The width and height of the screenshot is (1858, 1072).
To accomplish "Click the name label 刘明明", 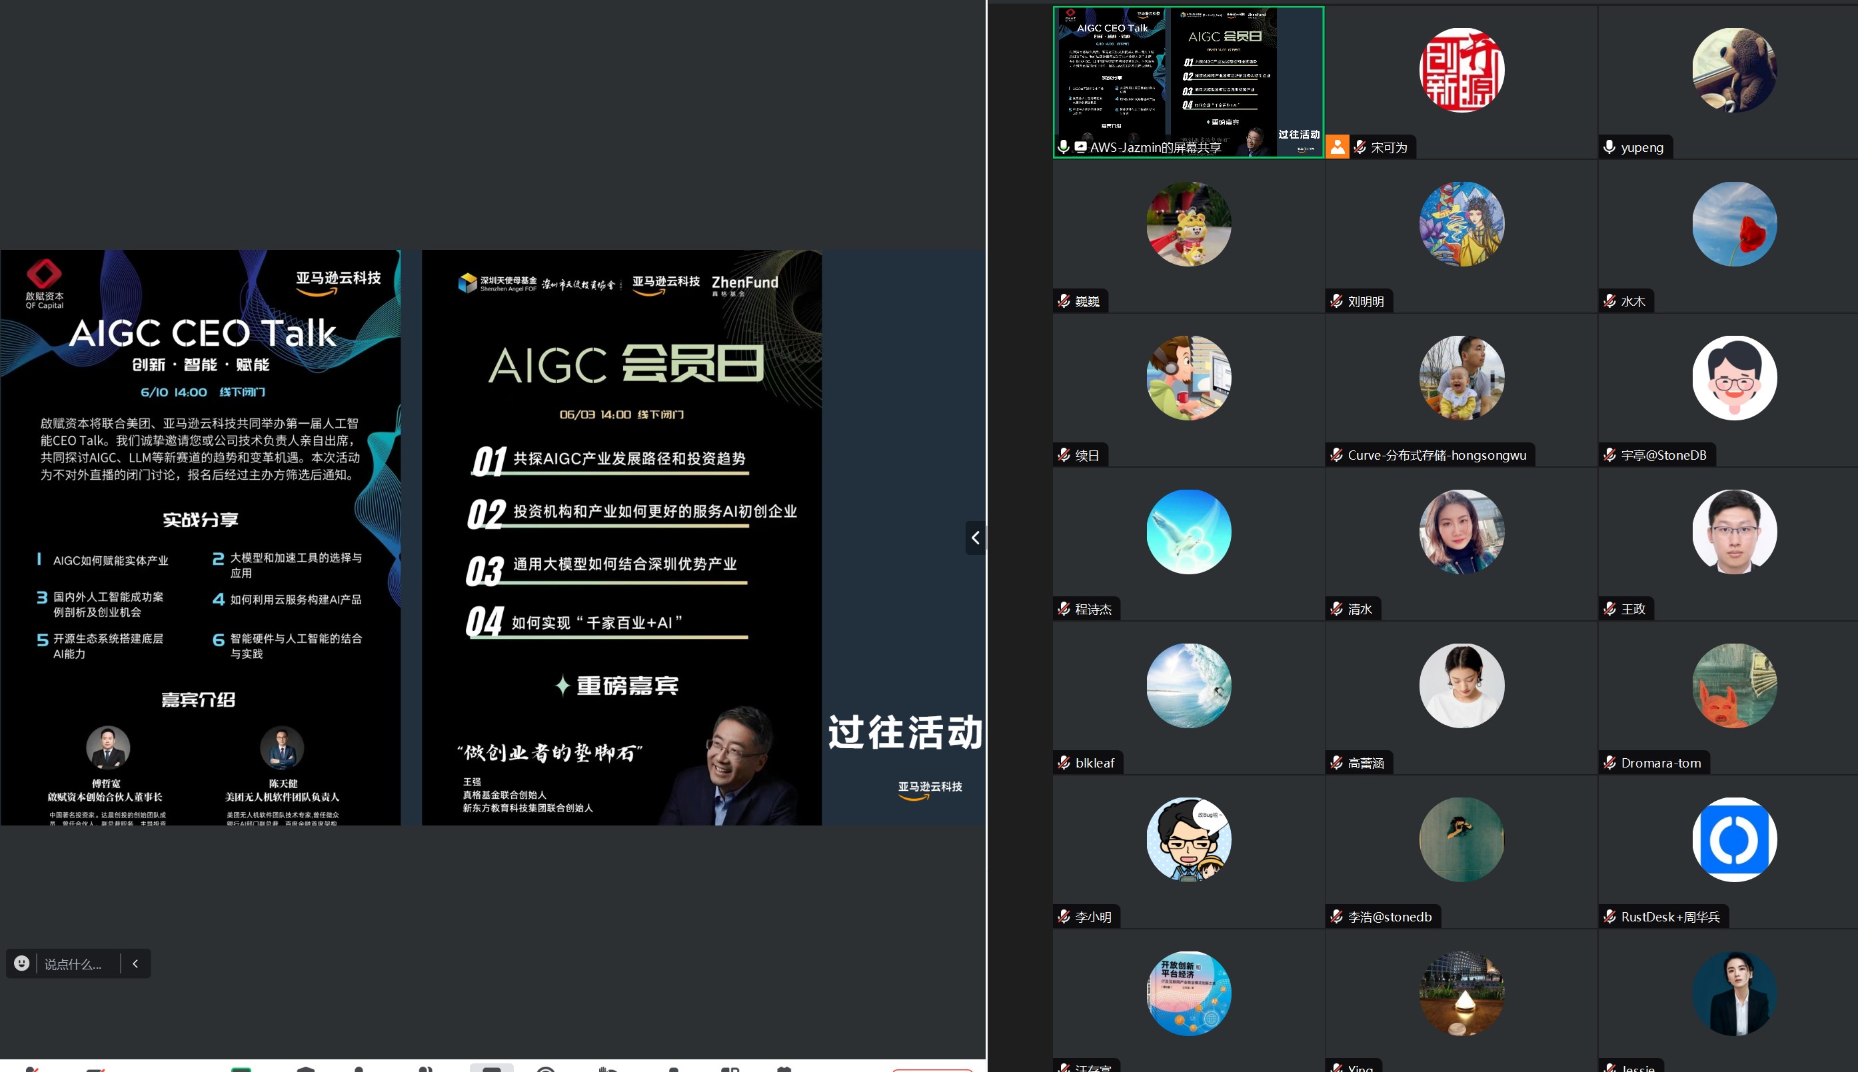I will (1366, 301).
